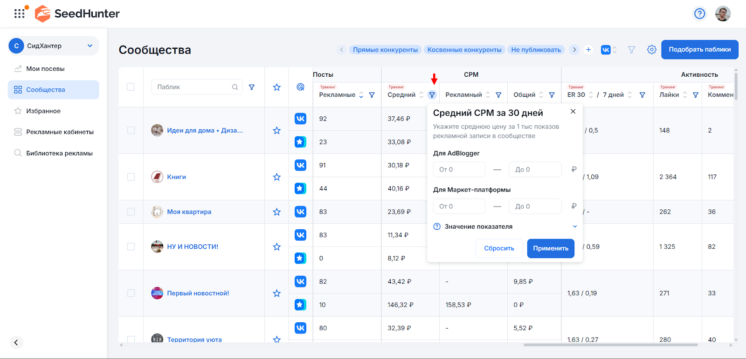
Task: Check the НУ И НОВОСТИ! row checkbox
Action: point(131,247)
